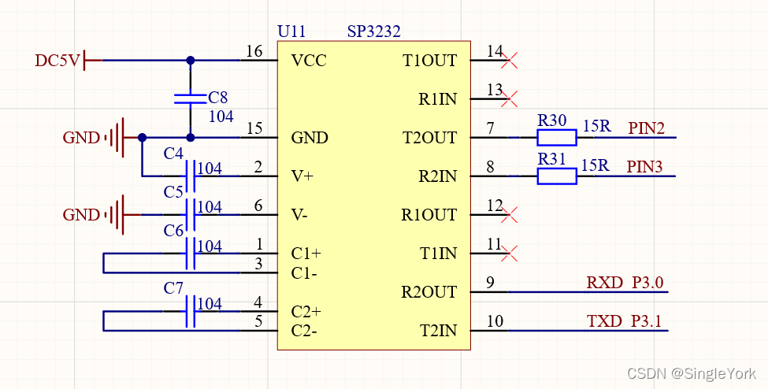Select capacitor C4 symbol on the V+ line
The image size is (768, 389).
[x=191, y=176]
